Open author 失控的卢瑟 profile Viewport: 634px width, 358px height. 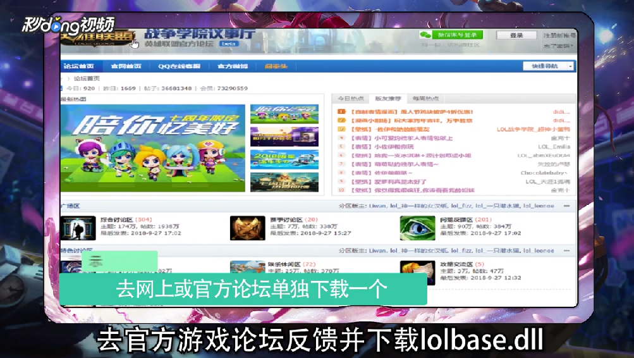[x=554, y=164]
